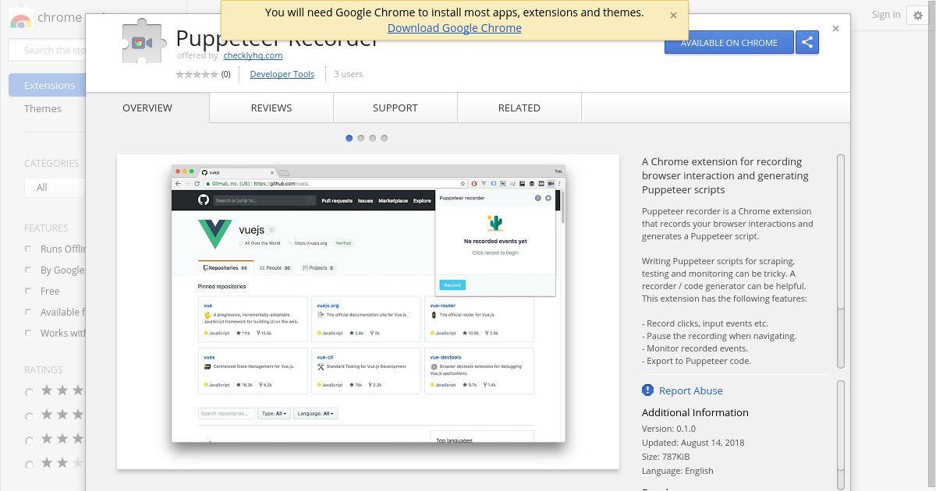Click the description panel scrollbar
This screenshot has height=491, width=936.
[x=841, y=261]
